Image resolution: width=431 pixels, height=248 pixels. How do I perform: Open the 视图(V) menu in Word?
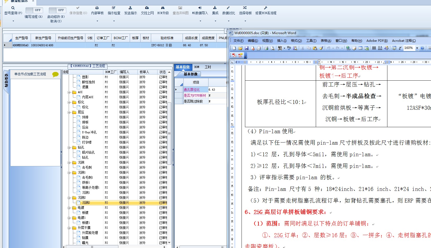267,41
